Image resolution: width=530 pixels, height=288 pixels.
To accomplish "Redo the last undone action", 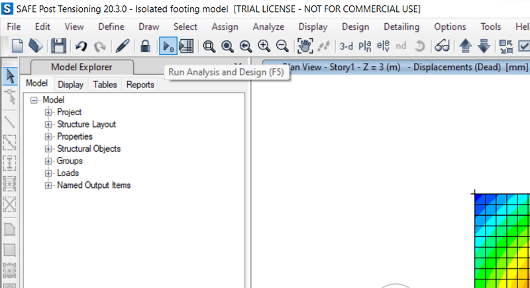I will point(99,46).
